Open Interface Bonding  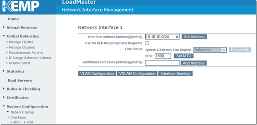pos(175,74)
